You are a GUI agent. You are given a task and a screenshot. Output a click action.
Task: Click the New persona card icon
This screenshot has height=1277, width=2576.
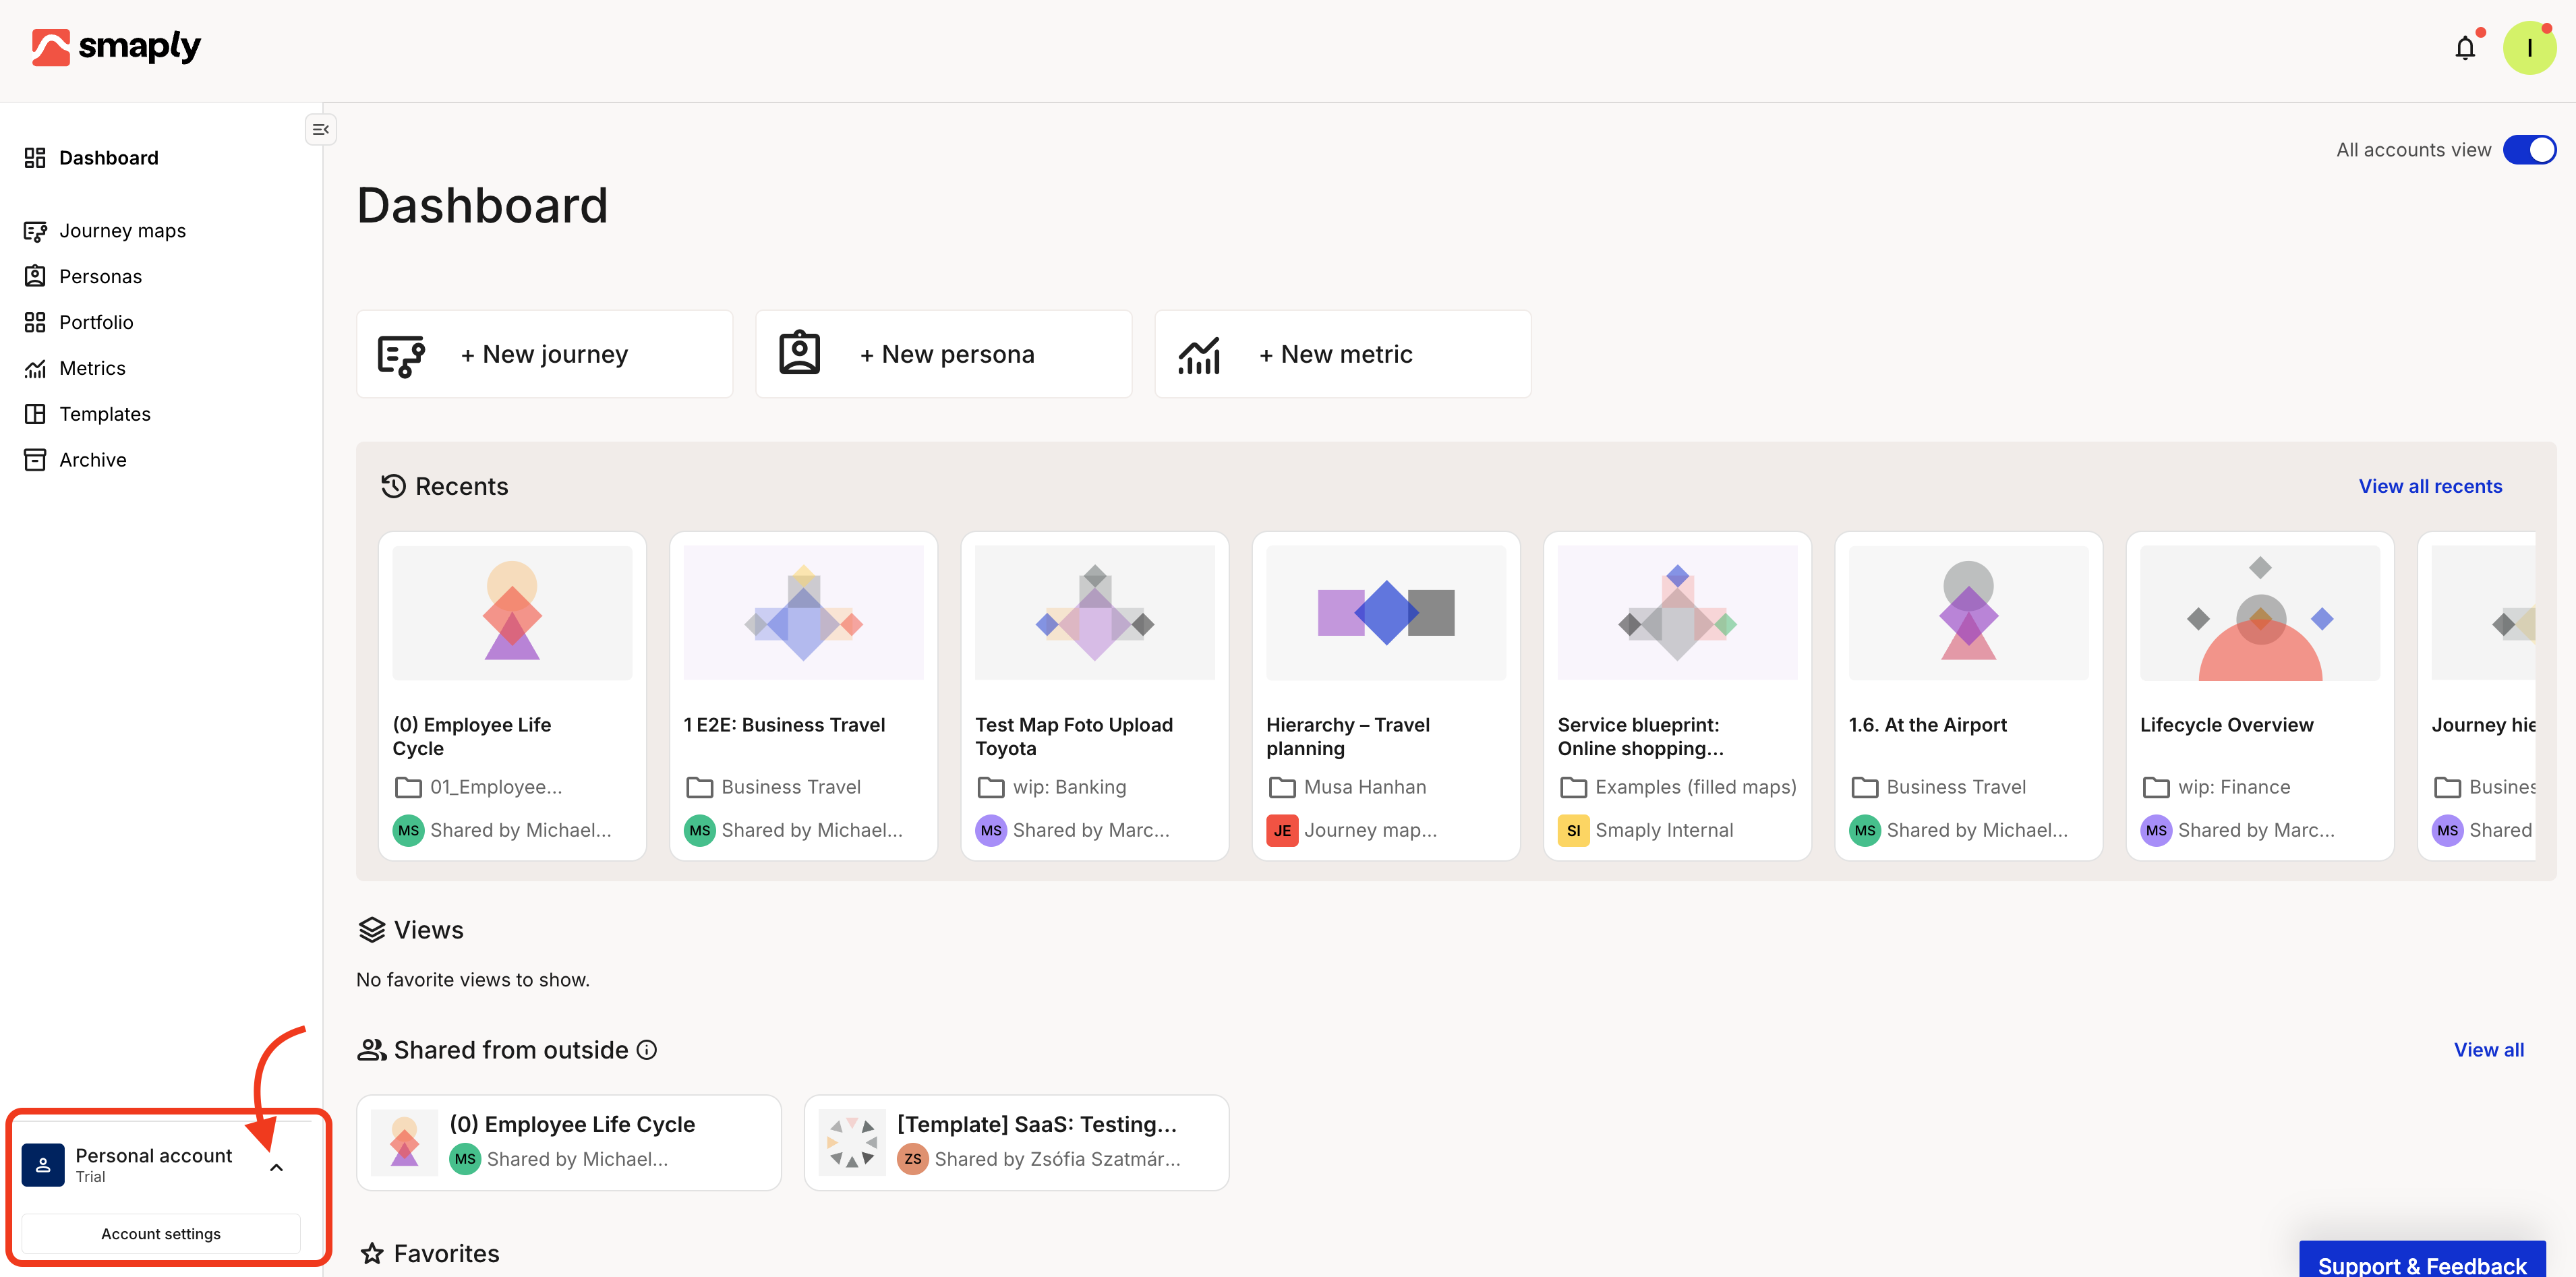(x=800, y=353)
